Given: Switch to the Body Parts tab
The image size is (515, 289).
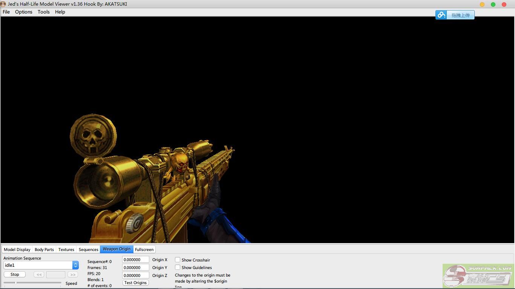Looking at the screenshot, I should click(44, 249).
